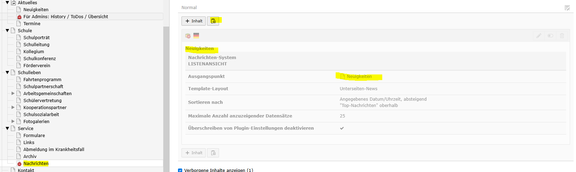Click the paste-from-clipboard icon beside top Inhalt button
The width and height of the screenshot is (576, 172).
(x=213, y=21)
